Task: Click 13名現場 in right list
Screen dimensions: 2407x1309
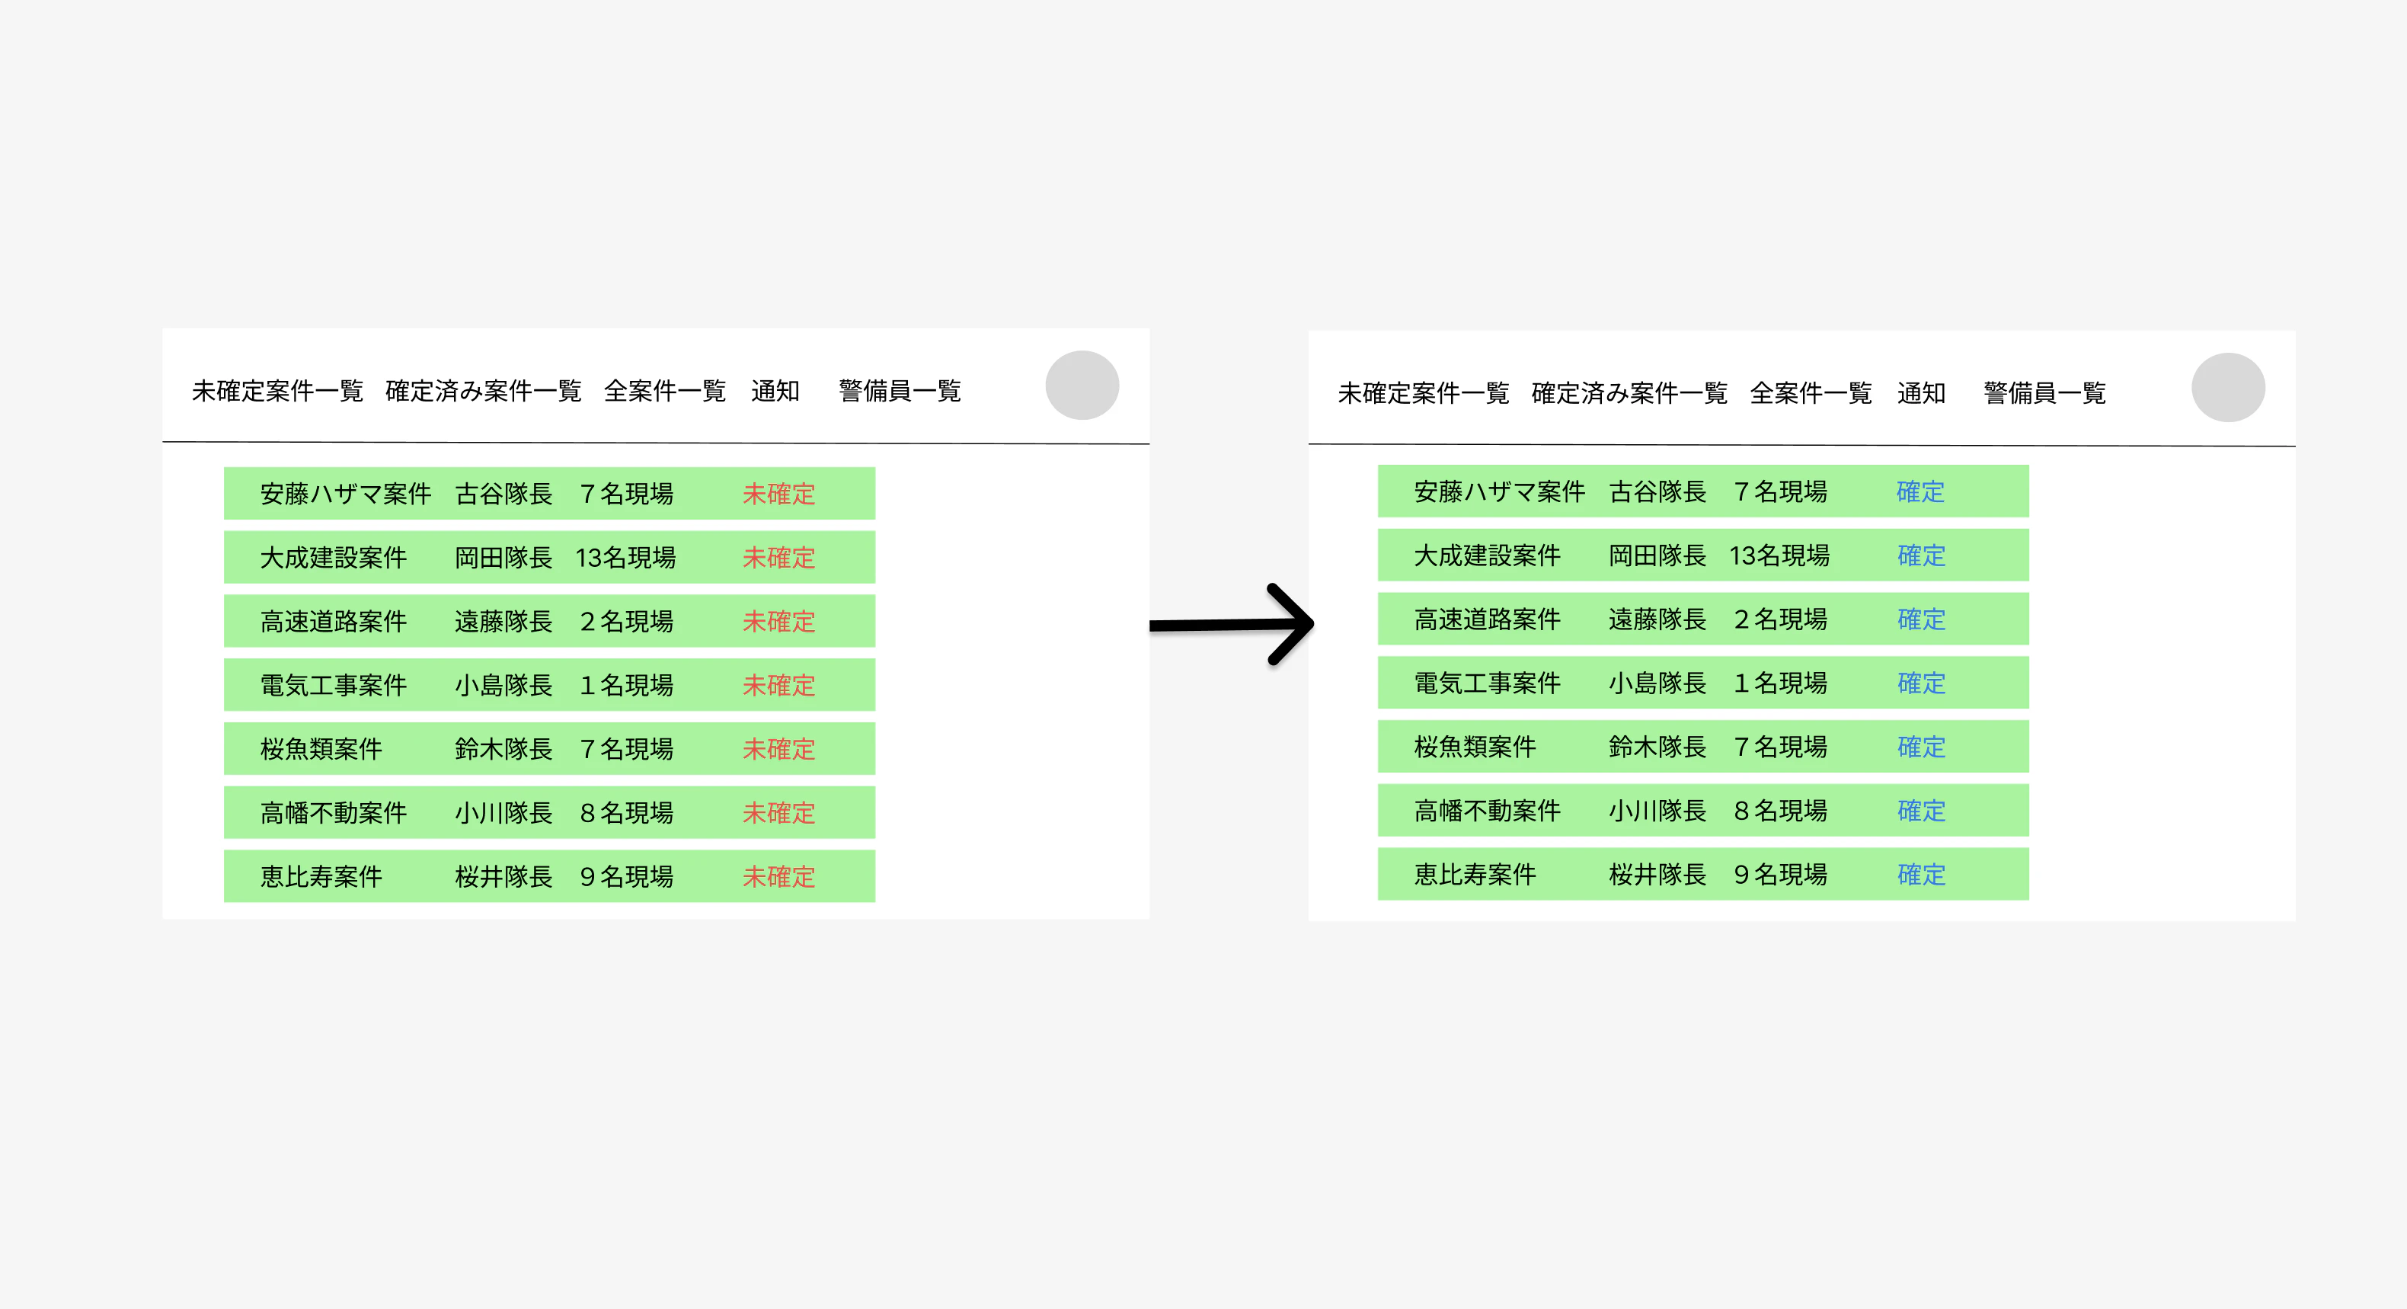Action: click(x=1779, y=555)
